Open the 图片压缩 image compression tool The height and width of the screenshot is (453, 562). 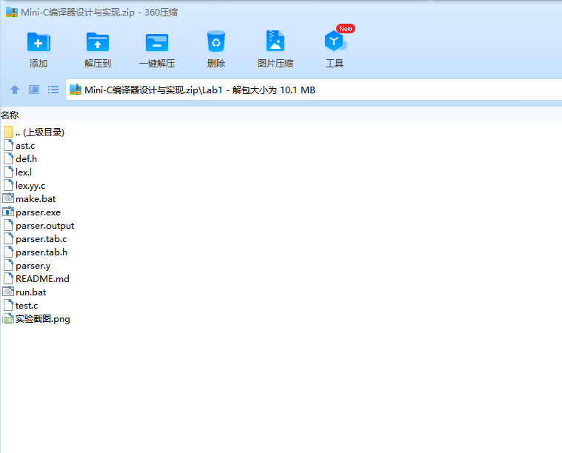click(275, 41)
